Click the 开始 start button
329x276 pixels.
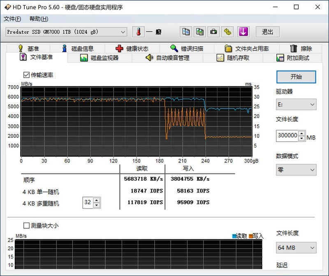296,77
